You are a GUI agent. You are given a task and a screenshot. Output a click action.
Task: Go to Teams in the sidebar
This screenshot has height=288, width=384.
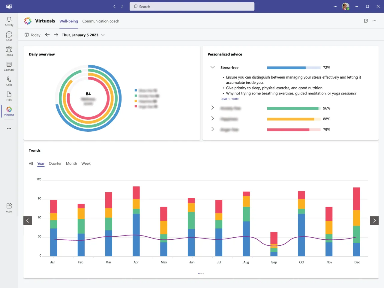(9, 51)
